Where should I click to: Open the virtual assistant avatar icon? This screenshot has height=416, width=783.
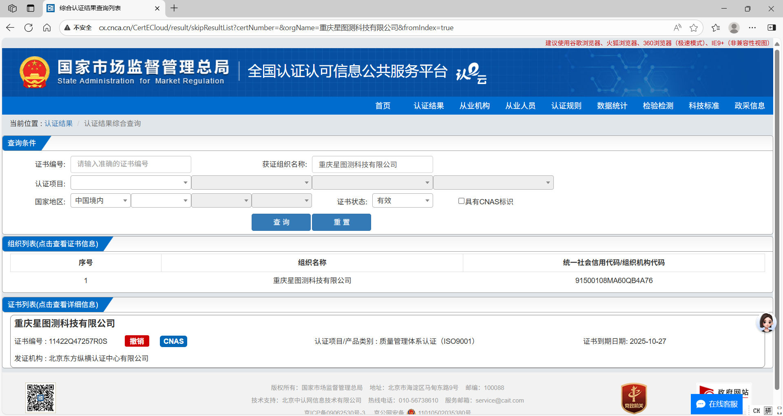766,323
